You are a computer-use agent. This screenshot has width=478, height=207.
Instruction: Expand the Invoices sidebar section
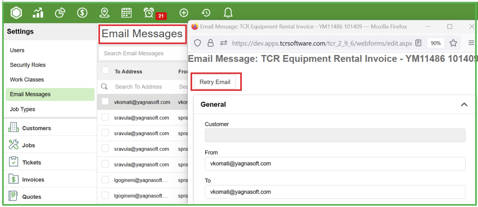click(x=33, y=180)
